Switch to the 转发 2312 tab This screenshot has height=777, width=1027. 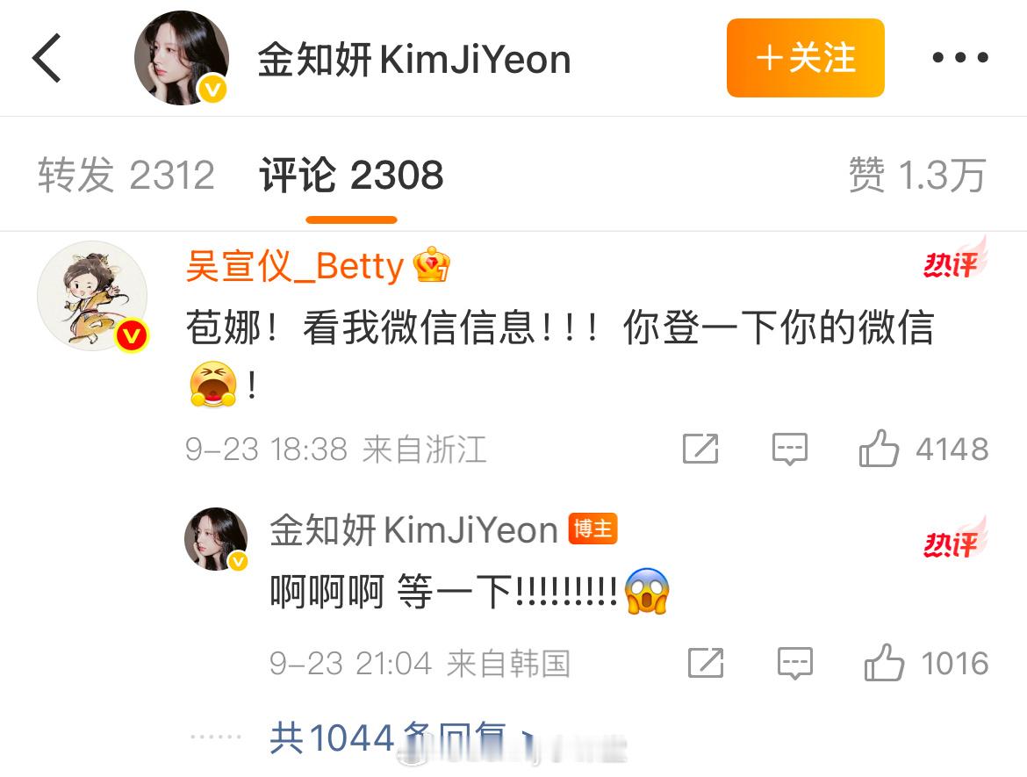tap(126, 175)
